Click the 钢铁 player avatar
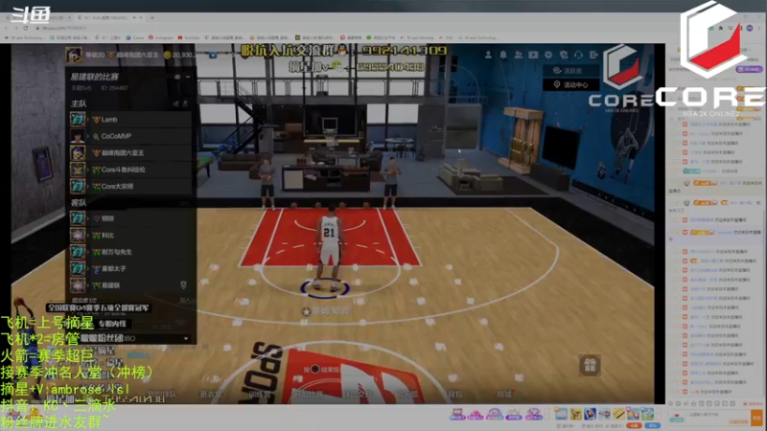Image resolution: width=767 pixels, height=431 pixels. tap(78, 218)
